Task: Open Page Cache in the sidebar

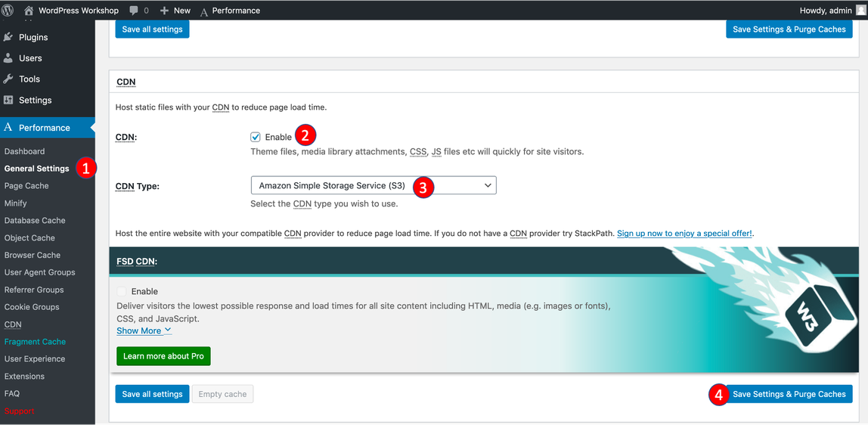Action: [x=26, y=186]
